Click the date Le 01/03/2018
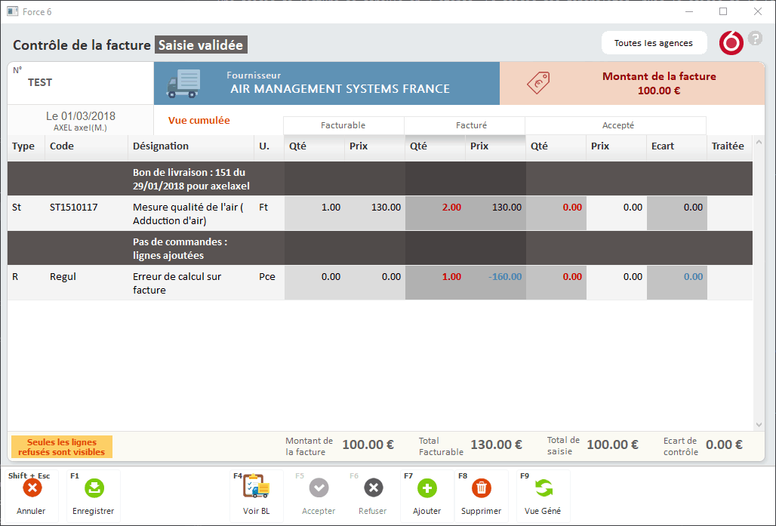776x526 pixels. [81, 115]
